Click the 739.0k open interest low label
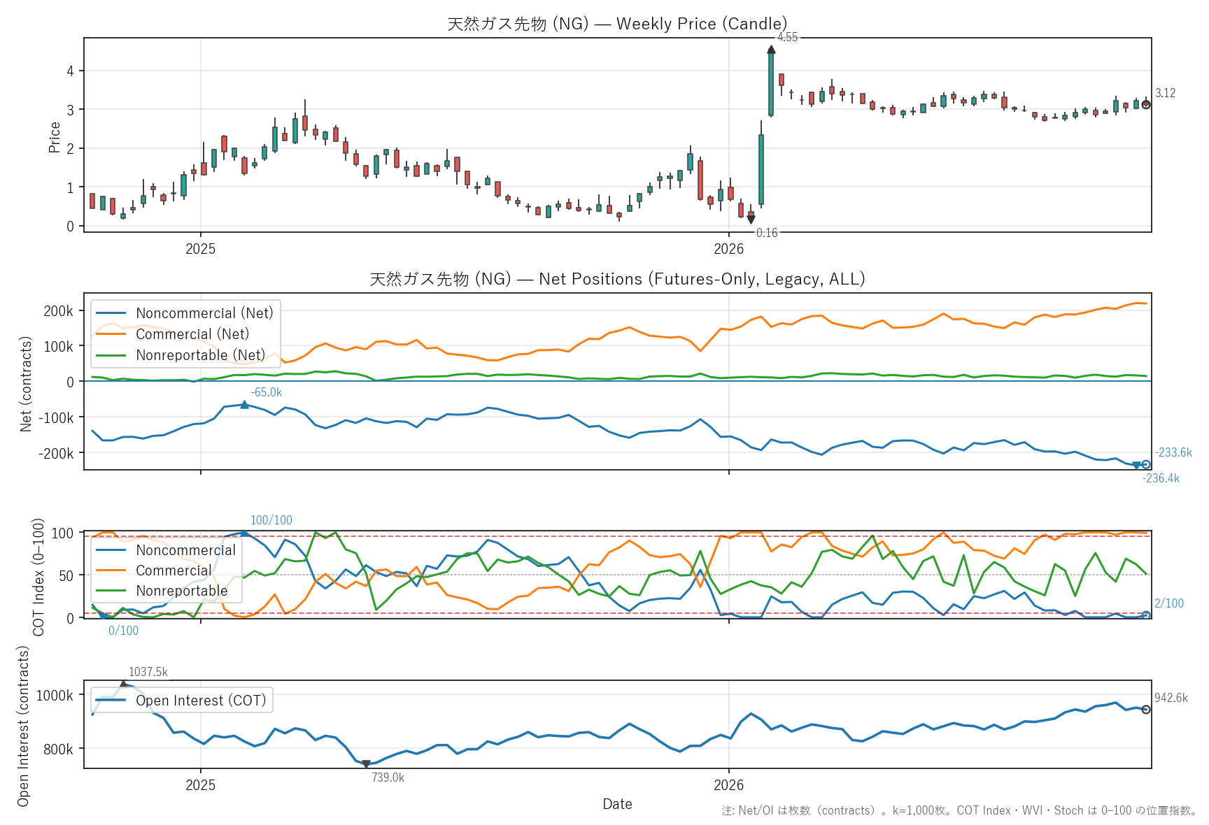The width and height of the screenshot is (1209, 825). [x=388, y=777]
